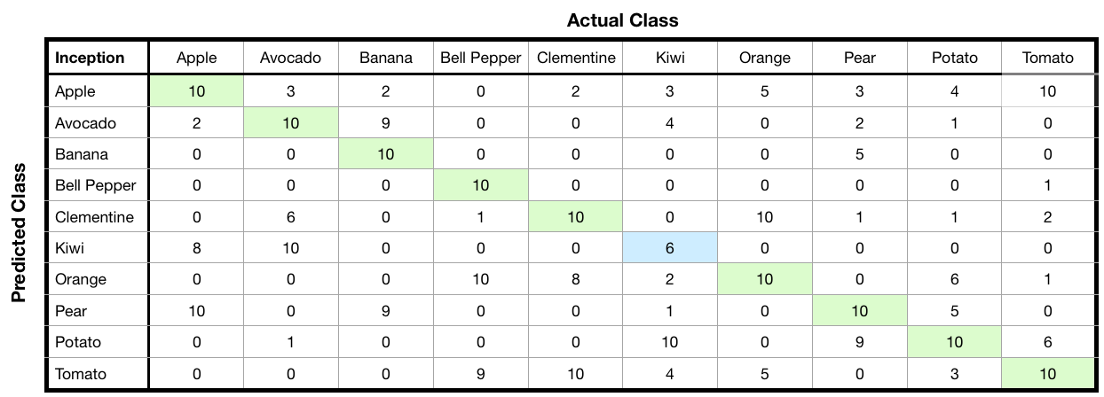The image size is (1104, 397).
Task: Click the Actual Class title
Action: 622,19
